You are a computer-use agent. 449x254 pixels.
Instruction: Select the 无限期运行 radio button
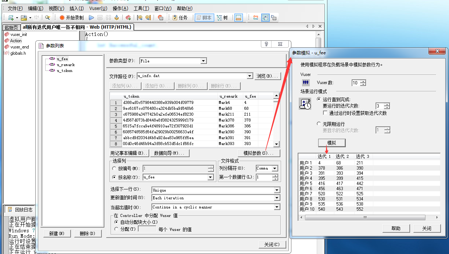(319, 124)
